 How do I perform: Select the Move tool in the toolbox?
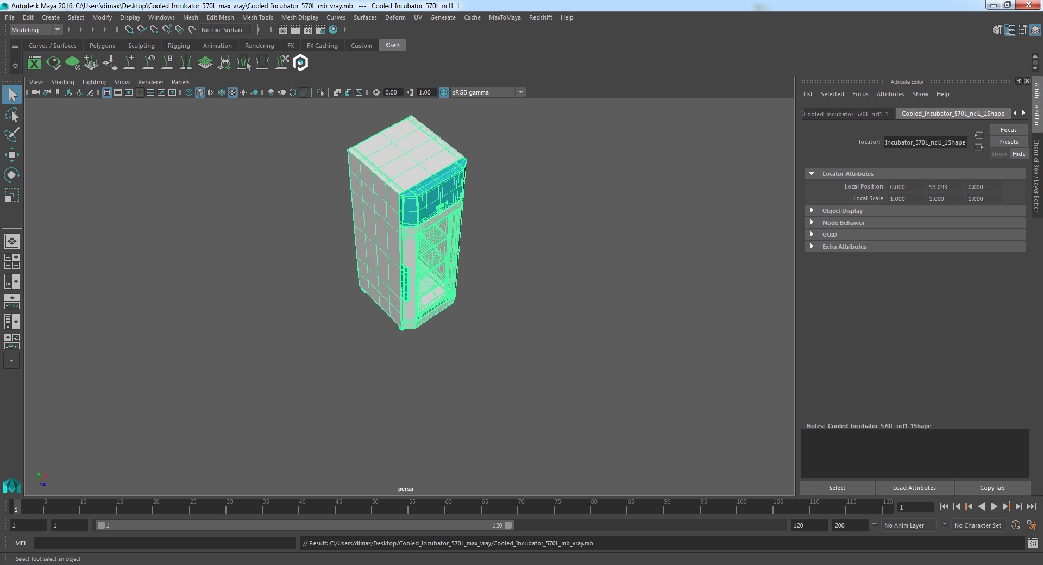click(12, 155)
